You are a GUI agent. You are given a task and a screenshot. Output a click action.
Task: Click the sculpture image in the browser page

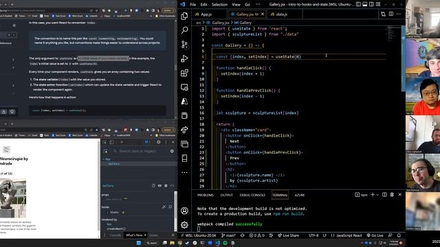coord(13,198)
